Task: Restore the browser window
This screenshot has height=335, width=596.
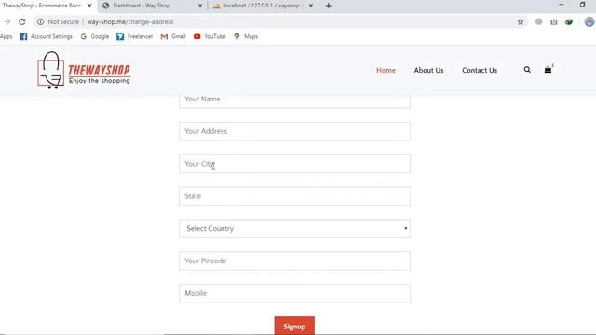Action: pos(582,5)
